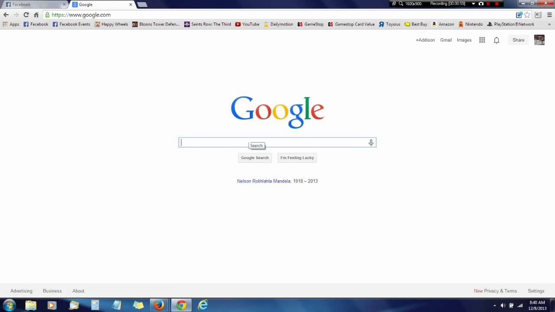Start voice search with the microphone icon
Image resolution: width=555 pixels, height=312 pixels.
371,143
